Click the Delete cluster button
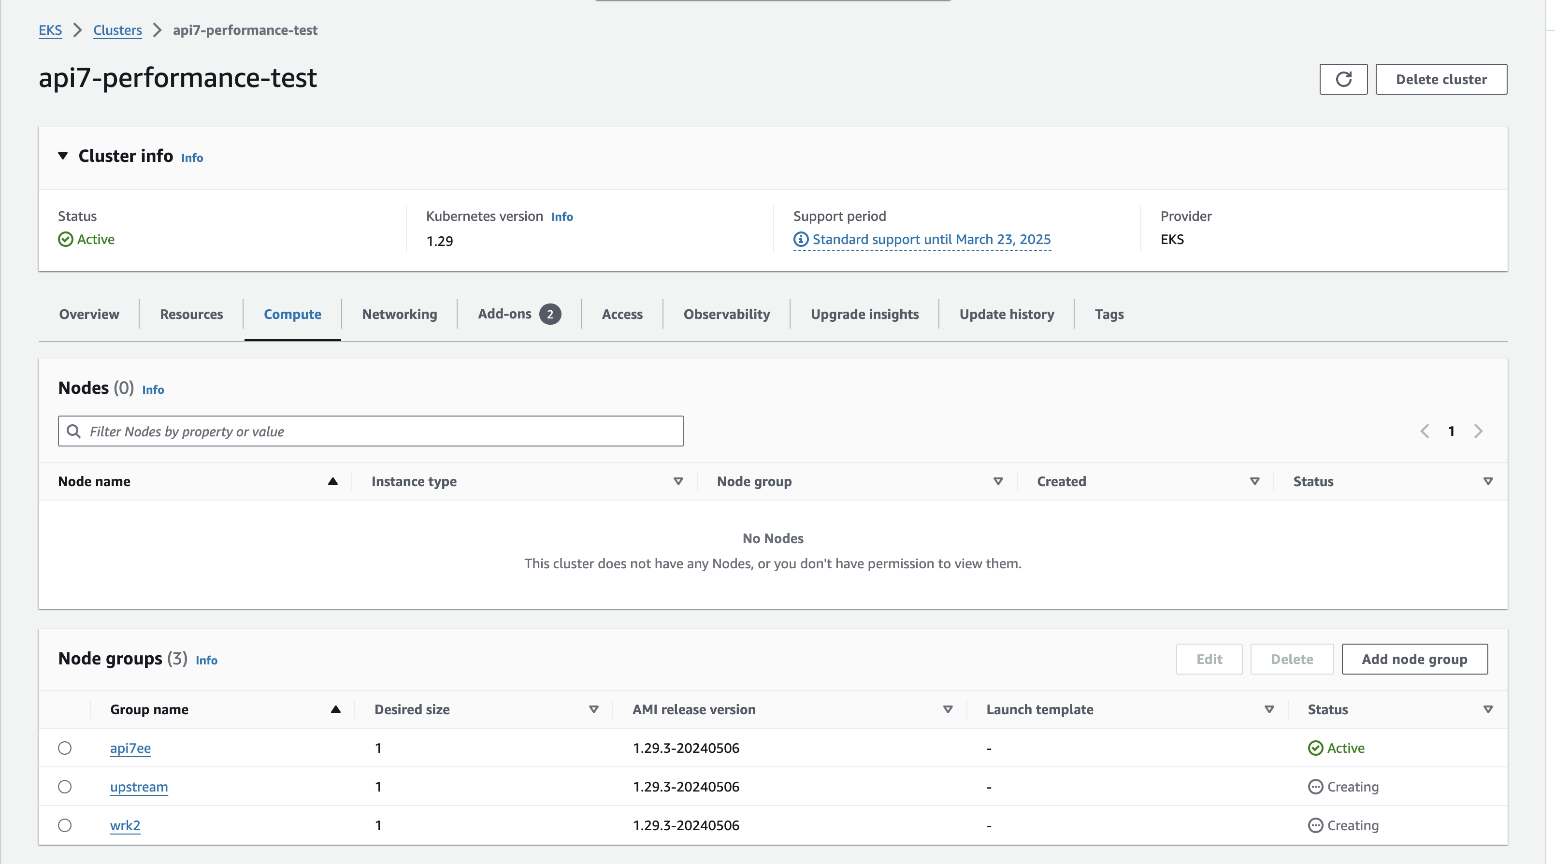 1442,78
